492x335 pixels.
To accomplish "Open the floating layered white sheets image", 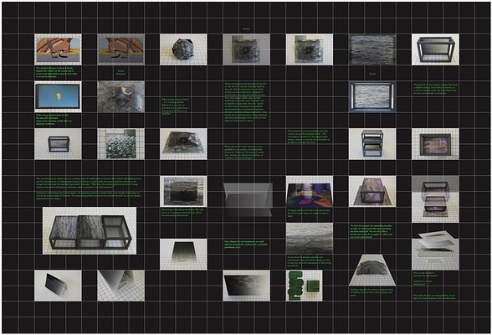I will pyautogui.click(x=435, y=250).
